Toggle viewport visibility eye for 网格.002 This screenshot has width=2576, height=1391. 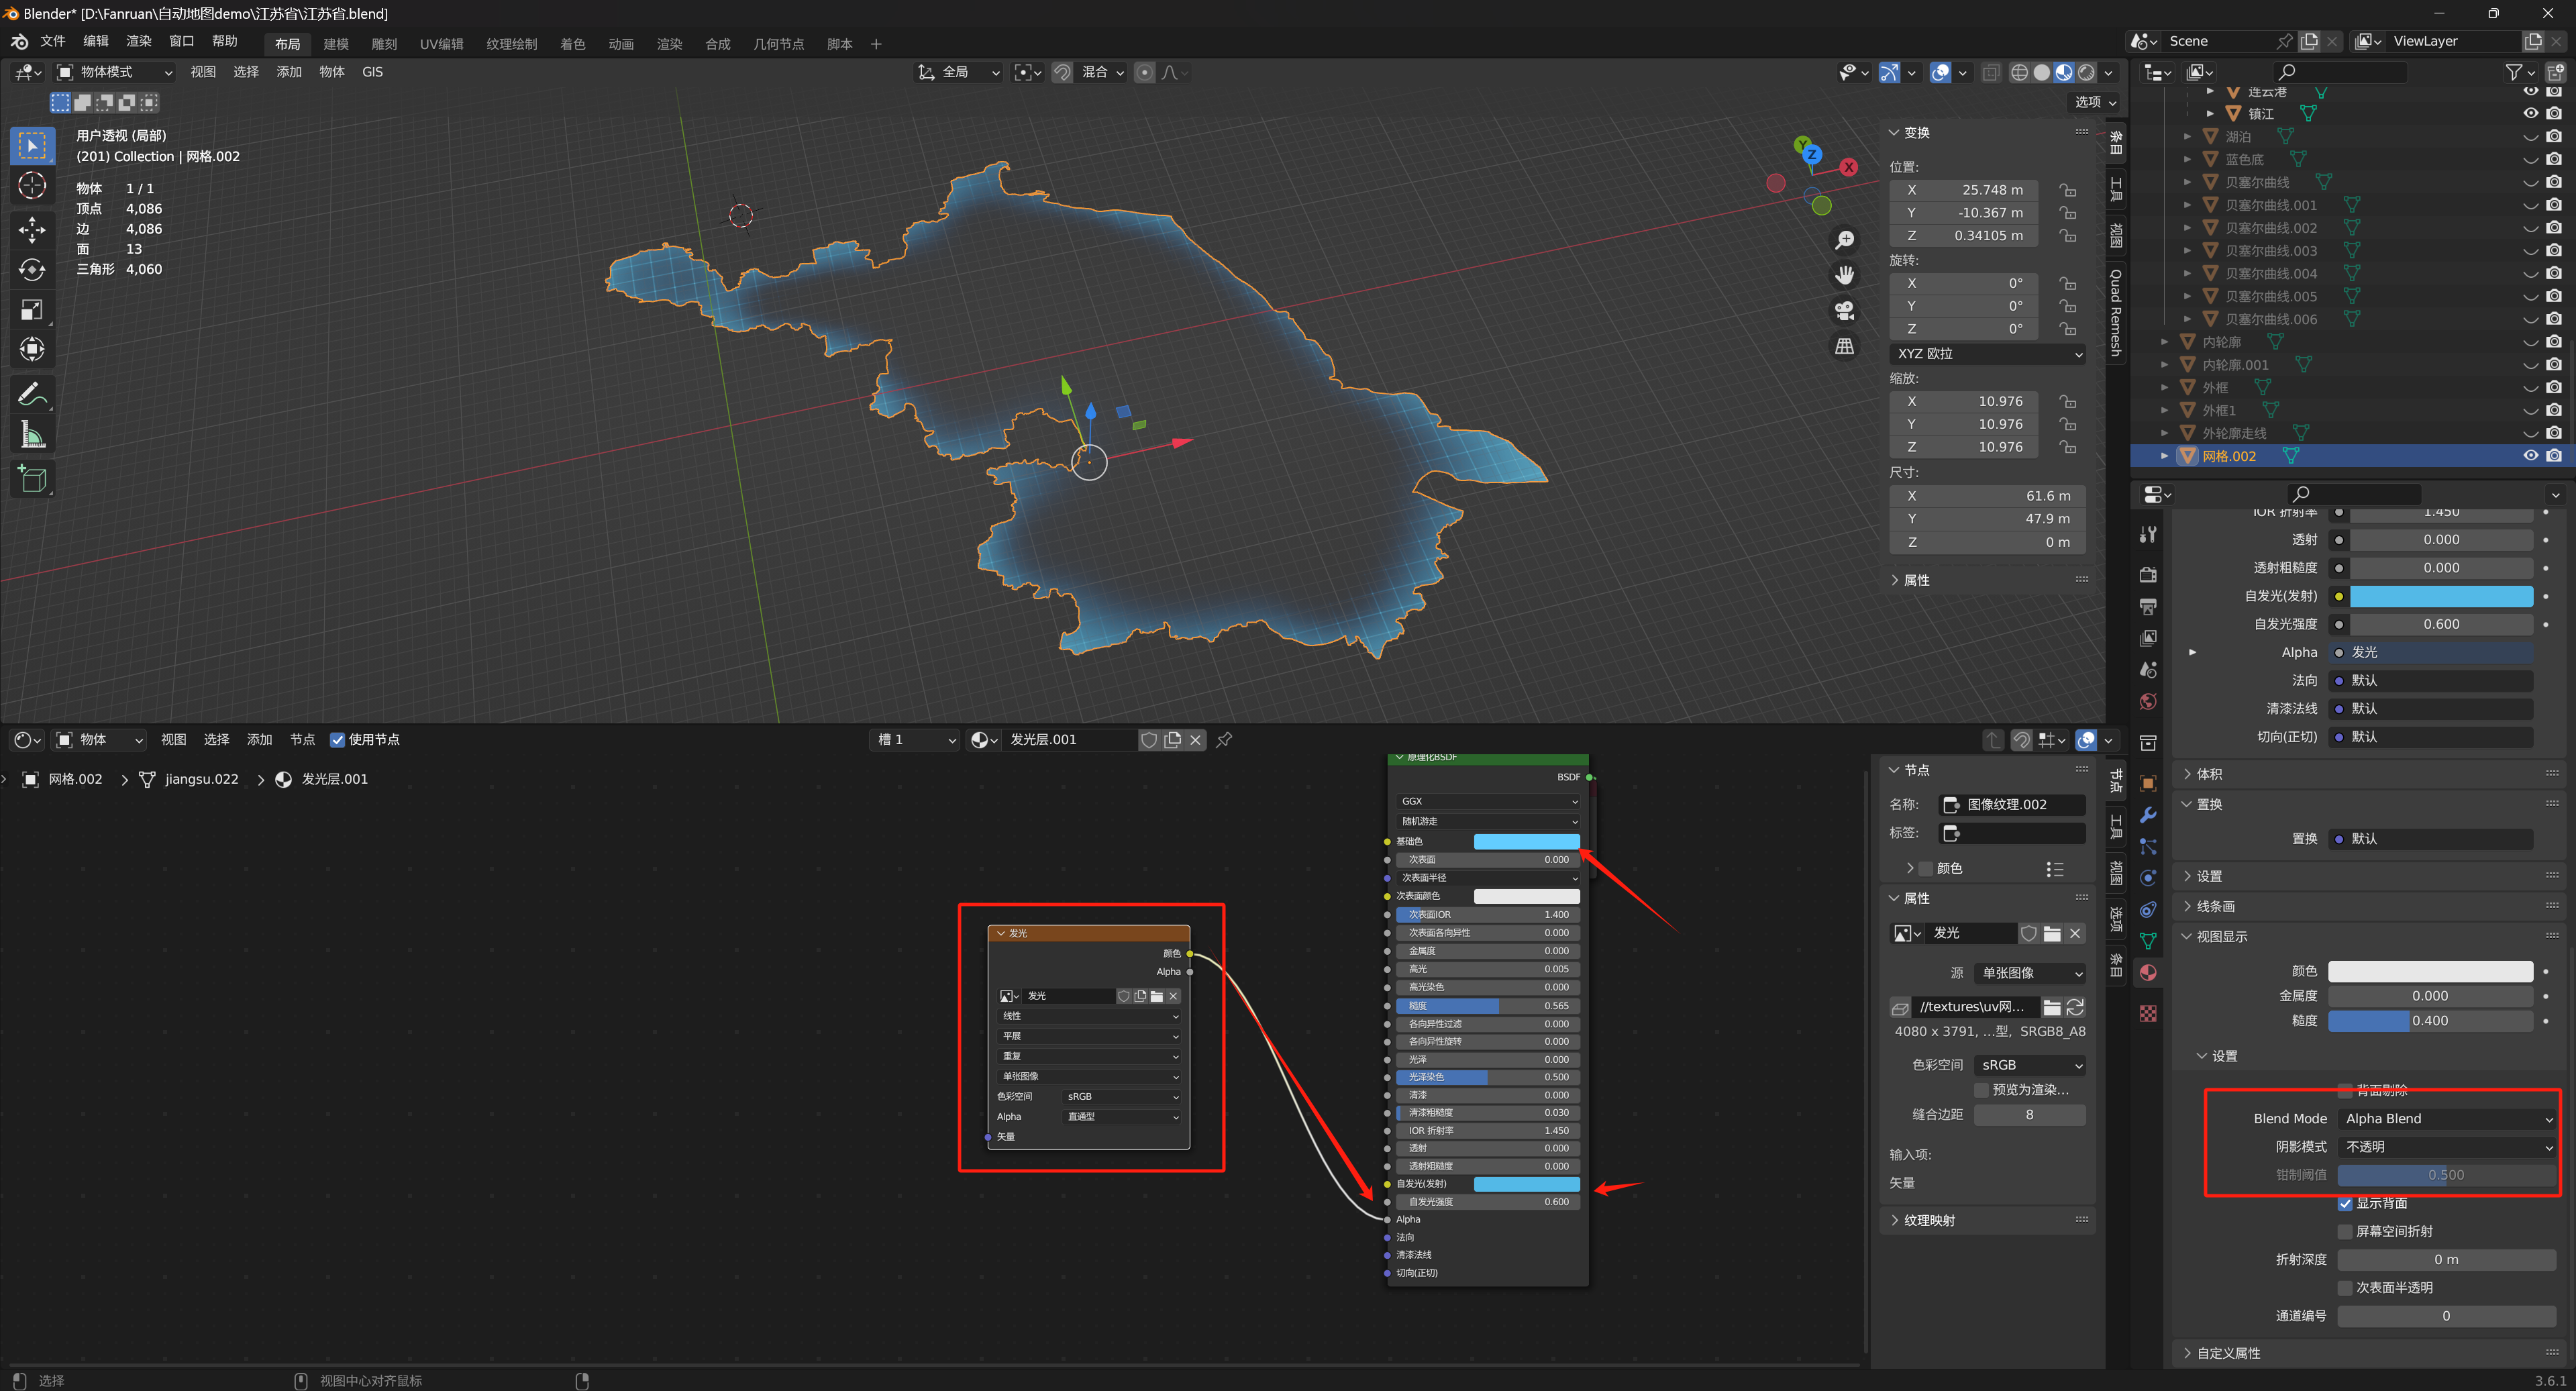click(2530, 456)
